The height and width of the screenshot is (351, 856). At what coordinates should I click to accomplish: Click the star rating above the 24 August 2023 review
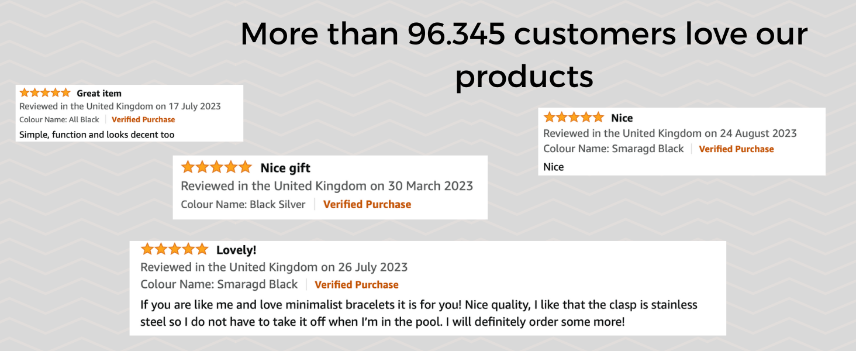click(573, 118)
